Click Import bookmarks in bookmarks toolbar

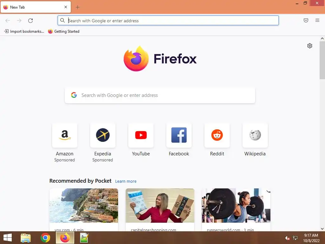click(x=24, y=31)
